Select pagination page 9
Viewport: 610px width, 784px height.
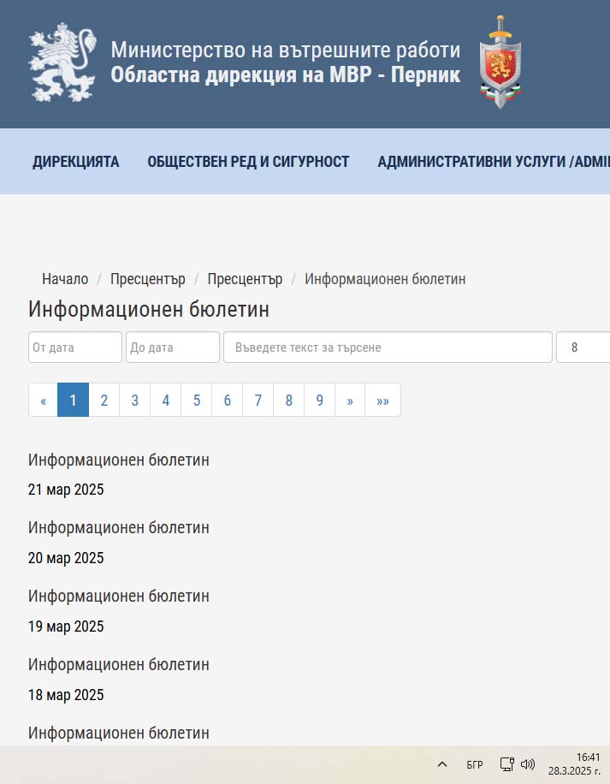tap(320, 400)
